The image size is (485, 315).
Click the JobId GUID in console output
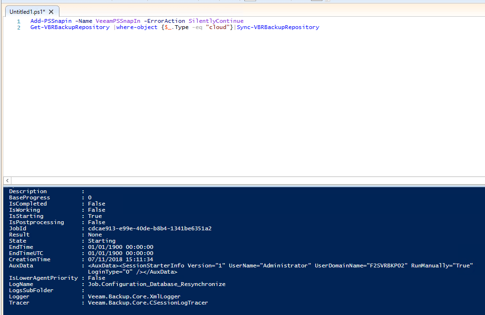click(x=149, y=228)
